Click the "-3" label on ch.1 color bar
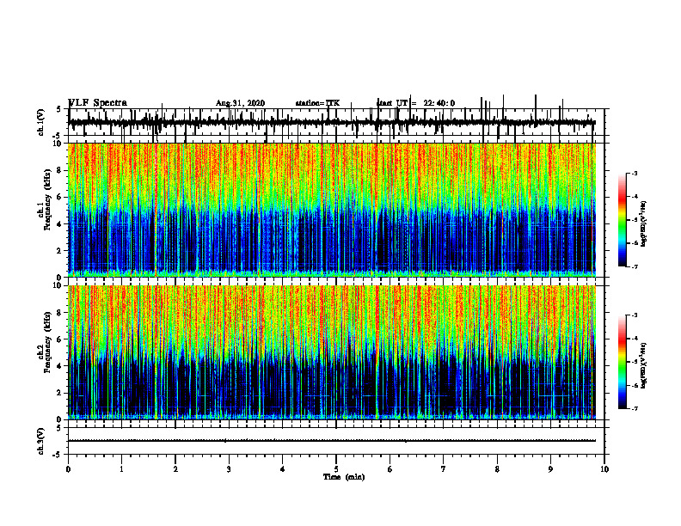 coord(635,173)
